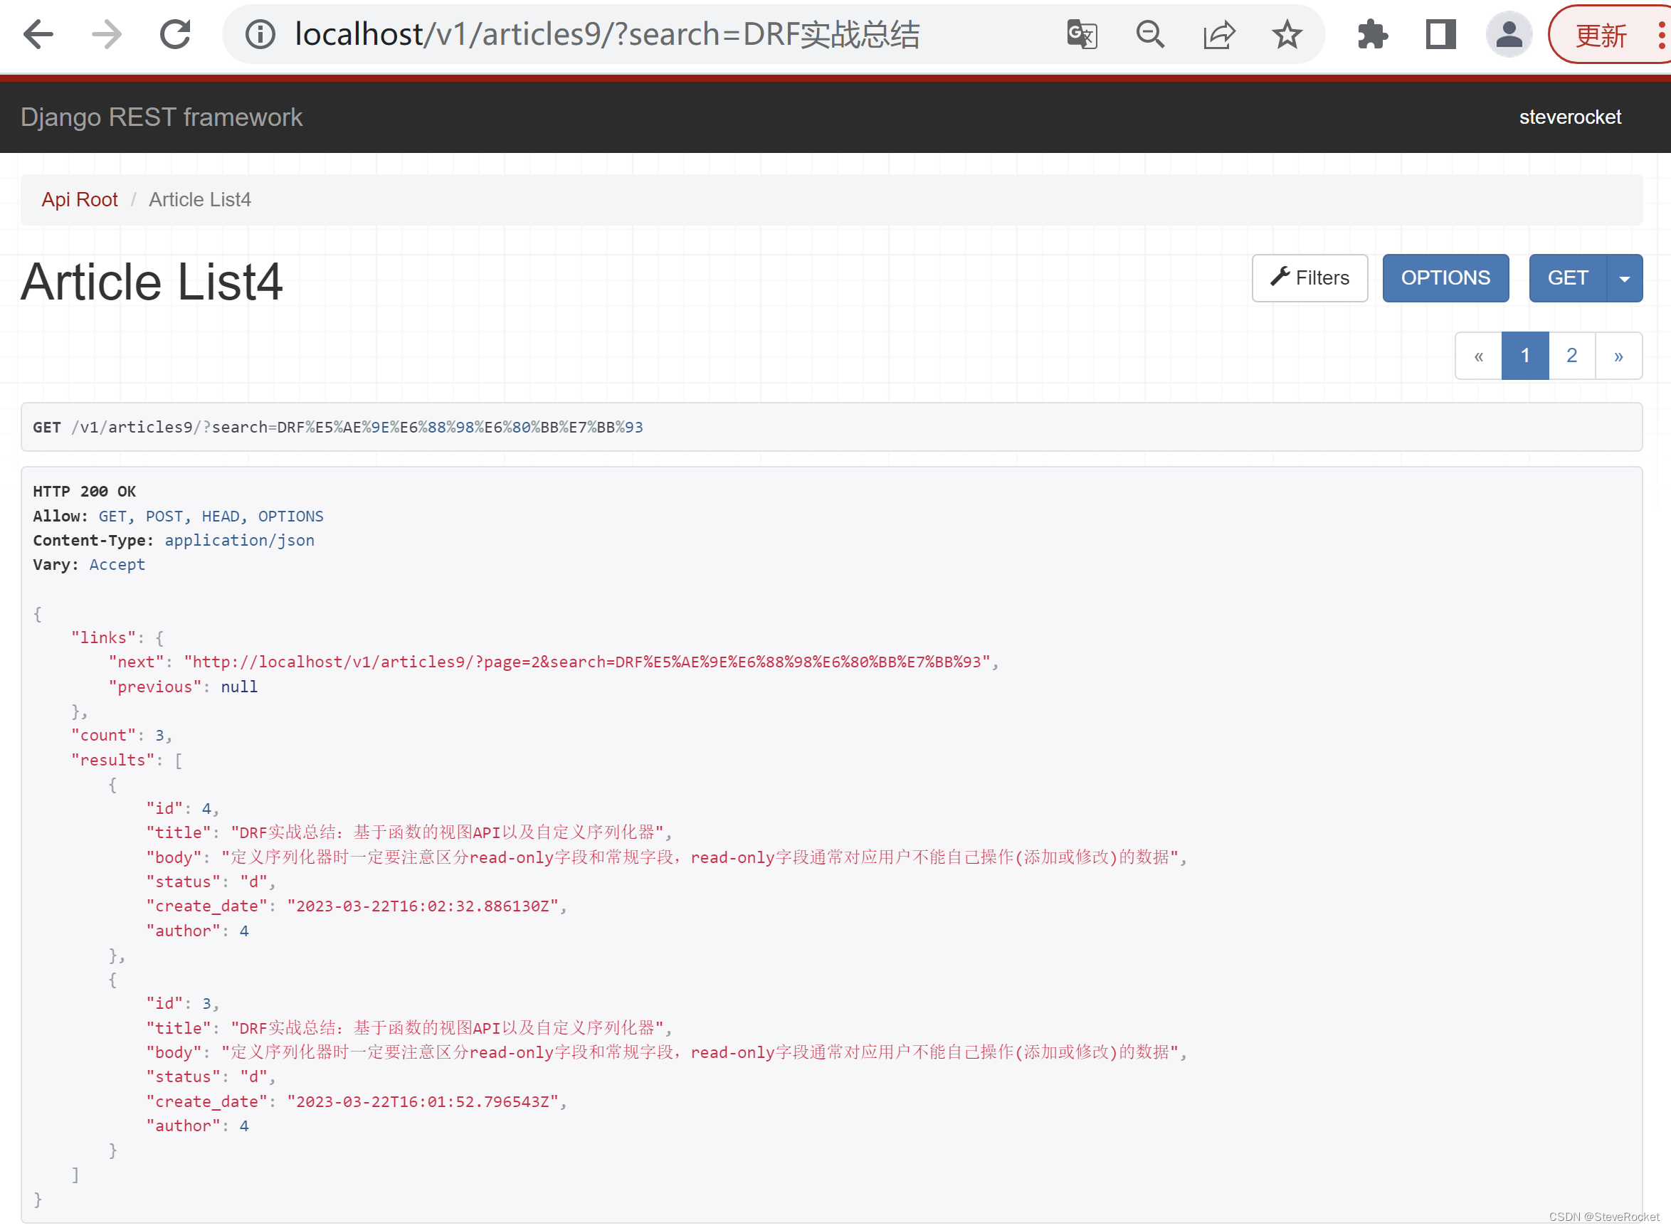The image size is (1671, 1228).
Task: Click the browser back arrow
Action: pos(38,34)
